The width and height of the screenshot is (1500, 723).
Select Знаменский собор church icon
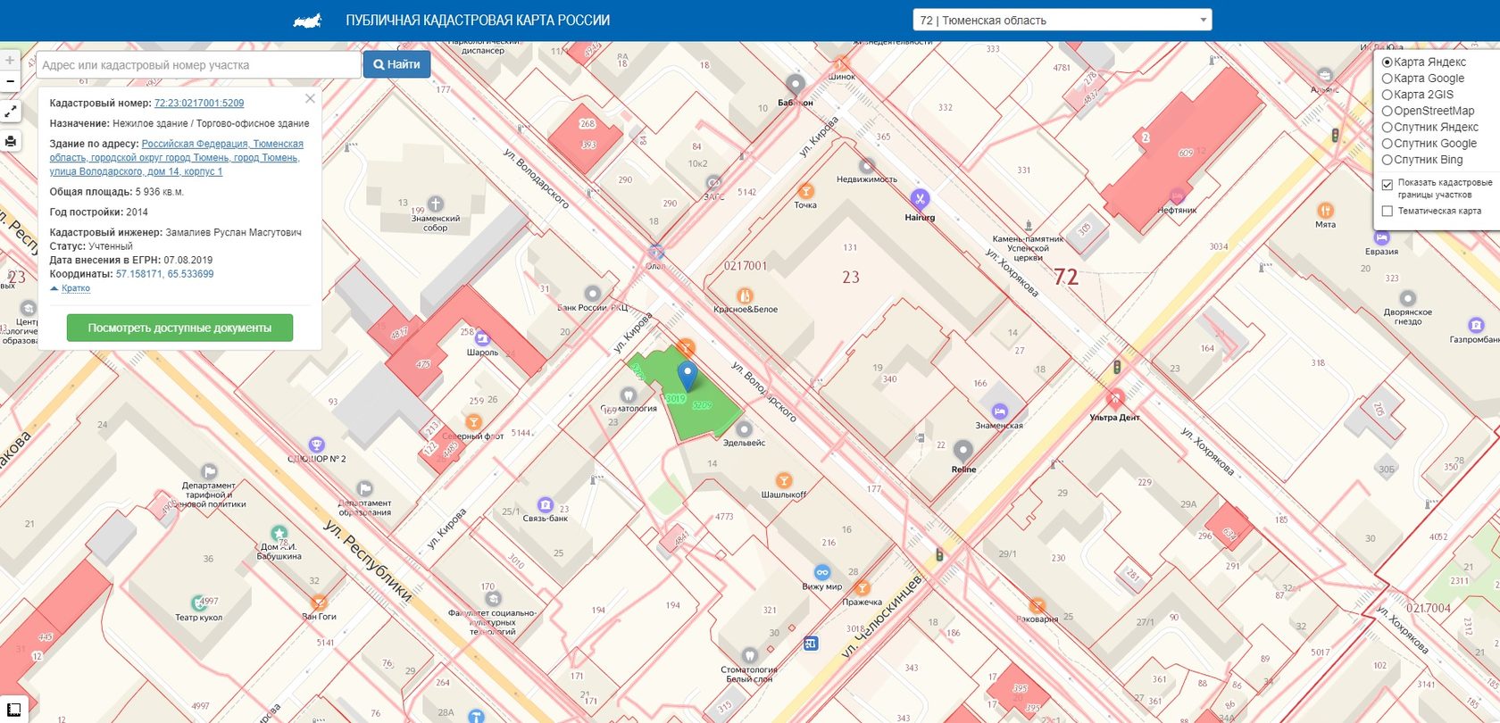[435, 204]
